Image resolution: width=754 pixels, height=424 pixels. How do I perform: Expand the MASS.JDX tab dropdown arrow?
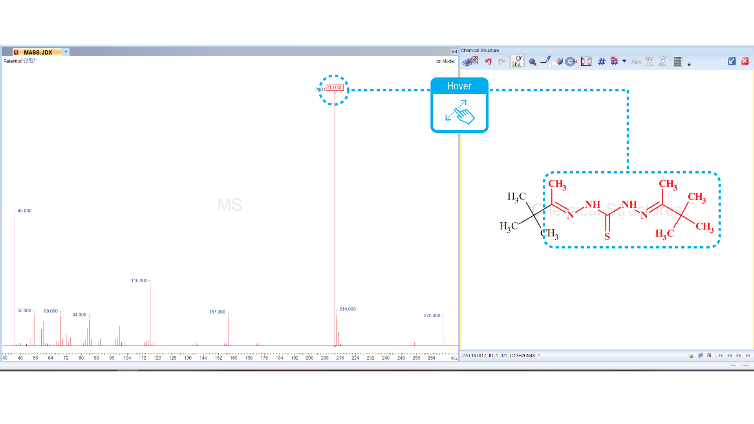[x=66, y=52]
